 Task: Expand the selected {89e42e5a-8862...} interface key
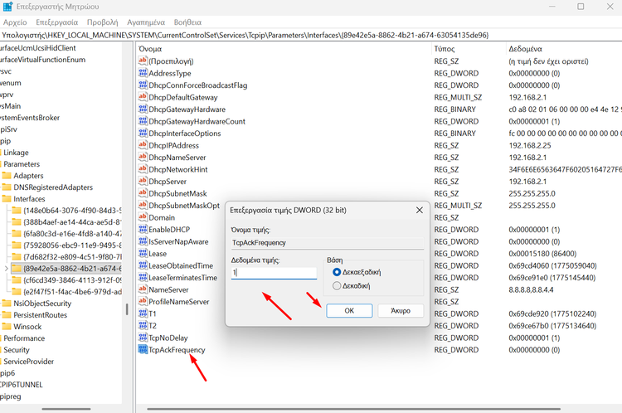pos(7,269)
